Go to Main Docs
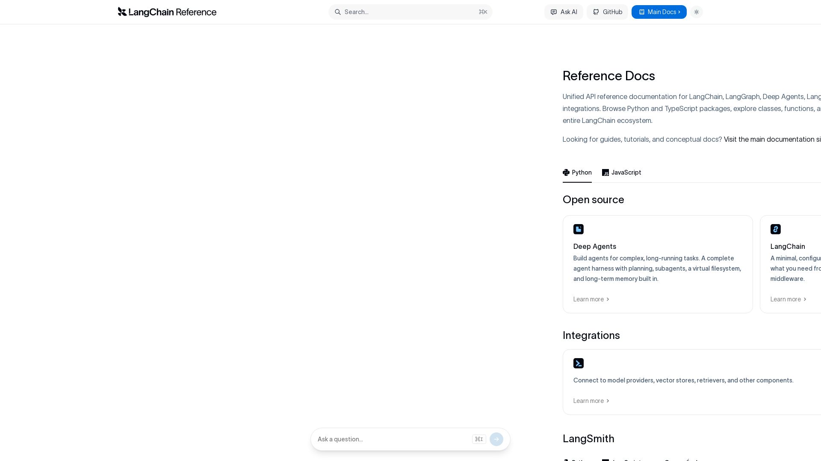The height and width of the screenshot is (461, 821). 659,12
